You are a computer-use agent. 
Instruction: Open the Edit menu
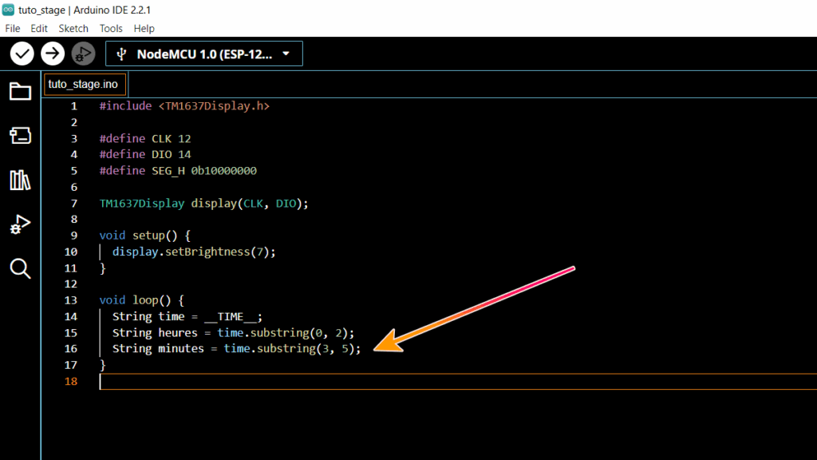point(39,29)
